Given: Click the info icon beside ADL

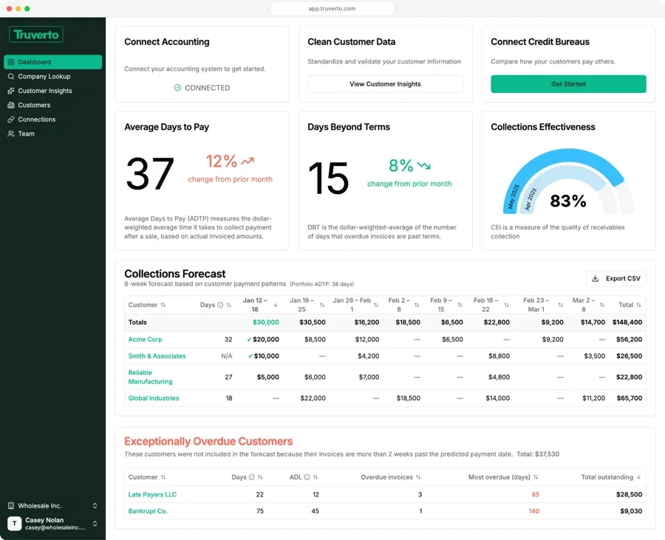Looking at the screenshot, I should (307, 477).
